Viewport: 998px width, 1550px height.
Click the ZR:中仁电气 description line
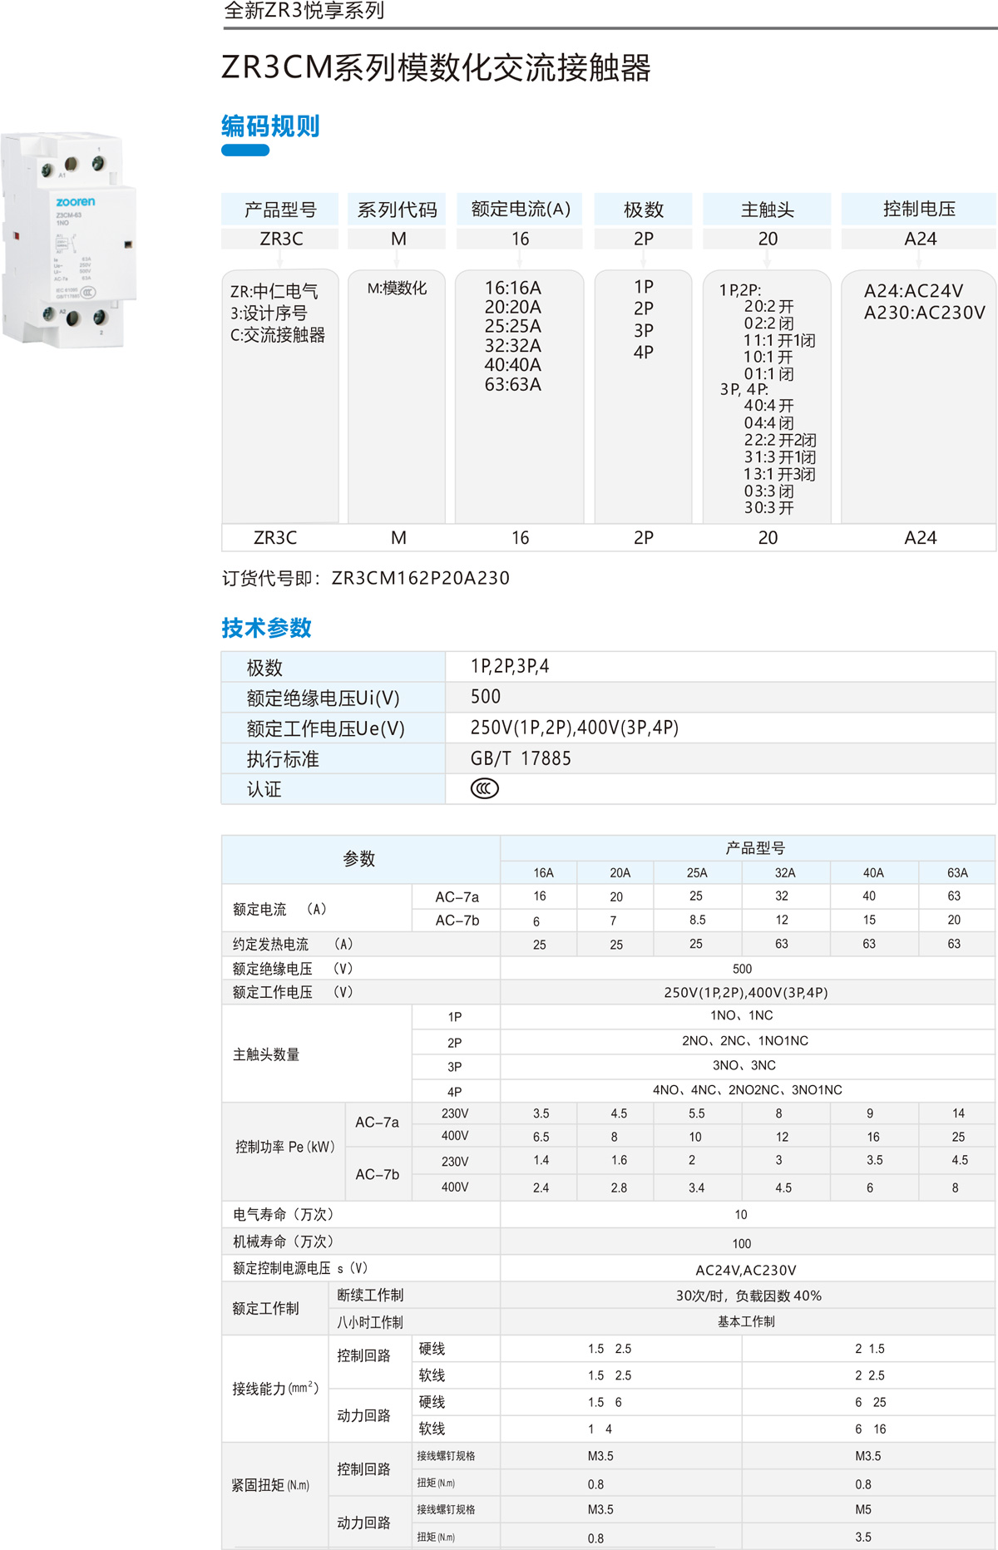click(x=274, y=291)
